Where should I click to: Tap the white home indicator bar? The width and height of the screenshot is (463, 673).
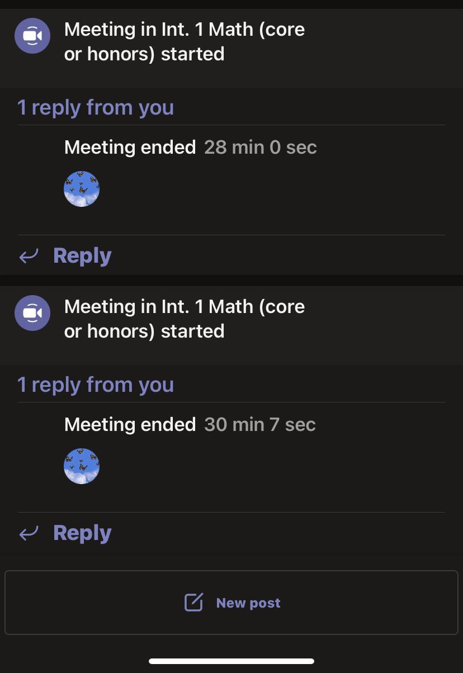point(232,661)
